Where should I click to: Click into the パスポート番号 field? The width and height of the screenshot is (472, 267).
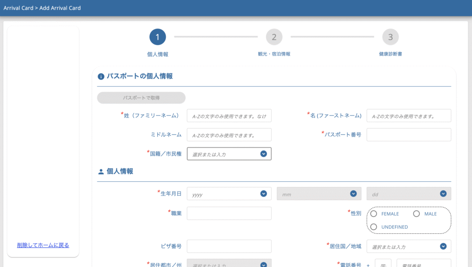(408, 134)
